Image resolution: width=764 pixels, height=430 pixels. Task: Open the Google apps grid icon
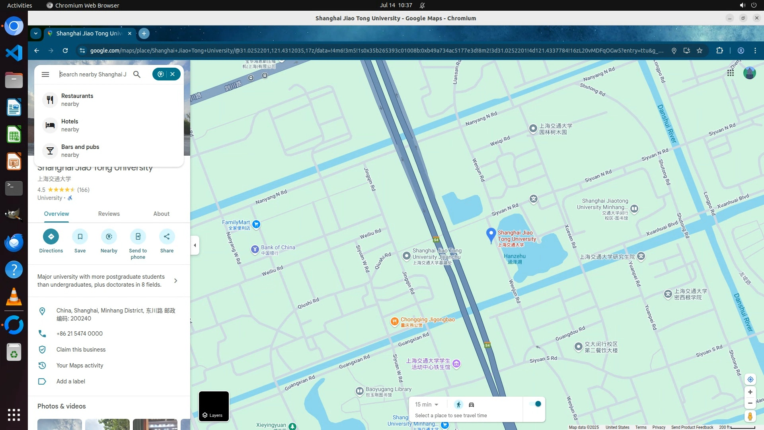[x=731, y=73]
